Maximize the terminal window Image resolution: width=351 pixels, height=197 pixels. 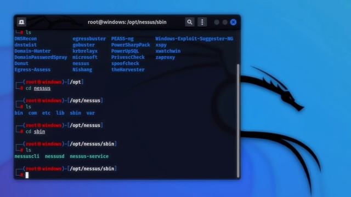(x=225, y=22)
